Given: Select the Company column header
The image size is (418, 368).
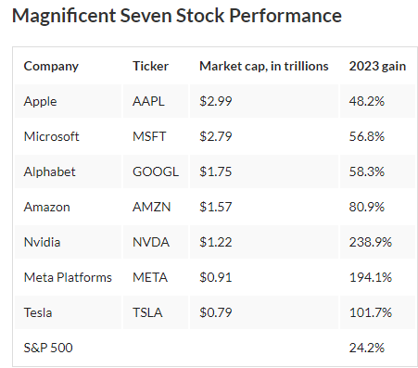Looking at the screenshot, I should click(x=51, y=67).
